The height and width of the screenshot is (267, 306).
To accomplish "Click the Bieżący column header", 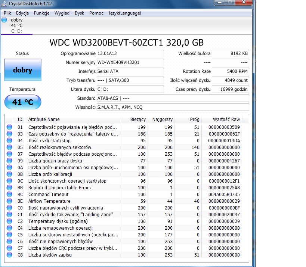I will tap(135, 119).
